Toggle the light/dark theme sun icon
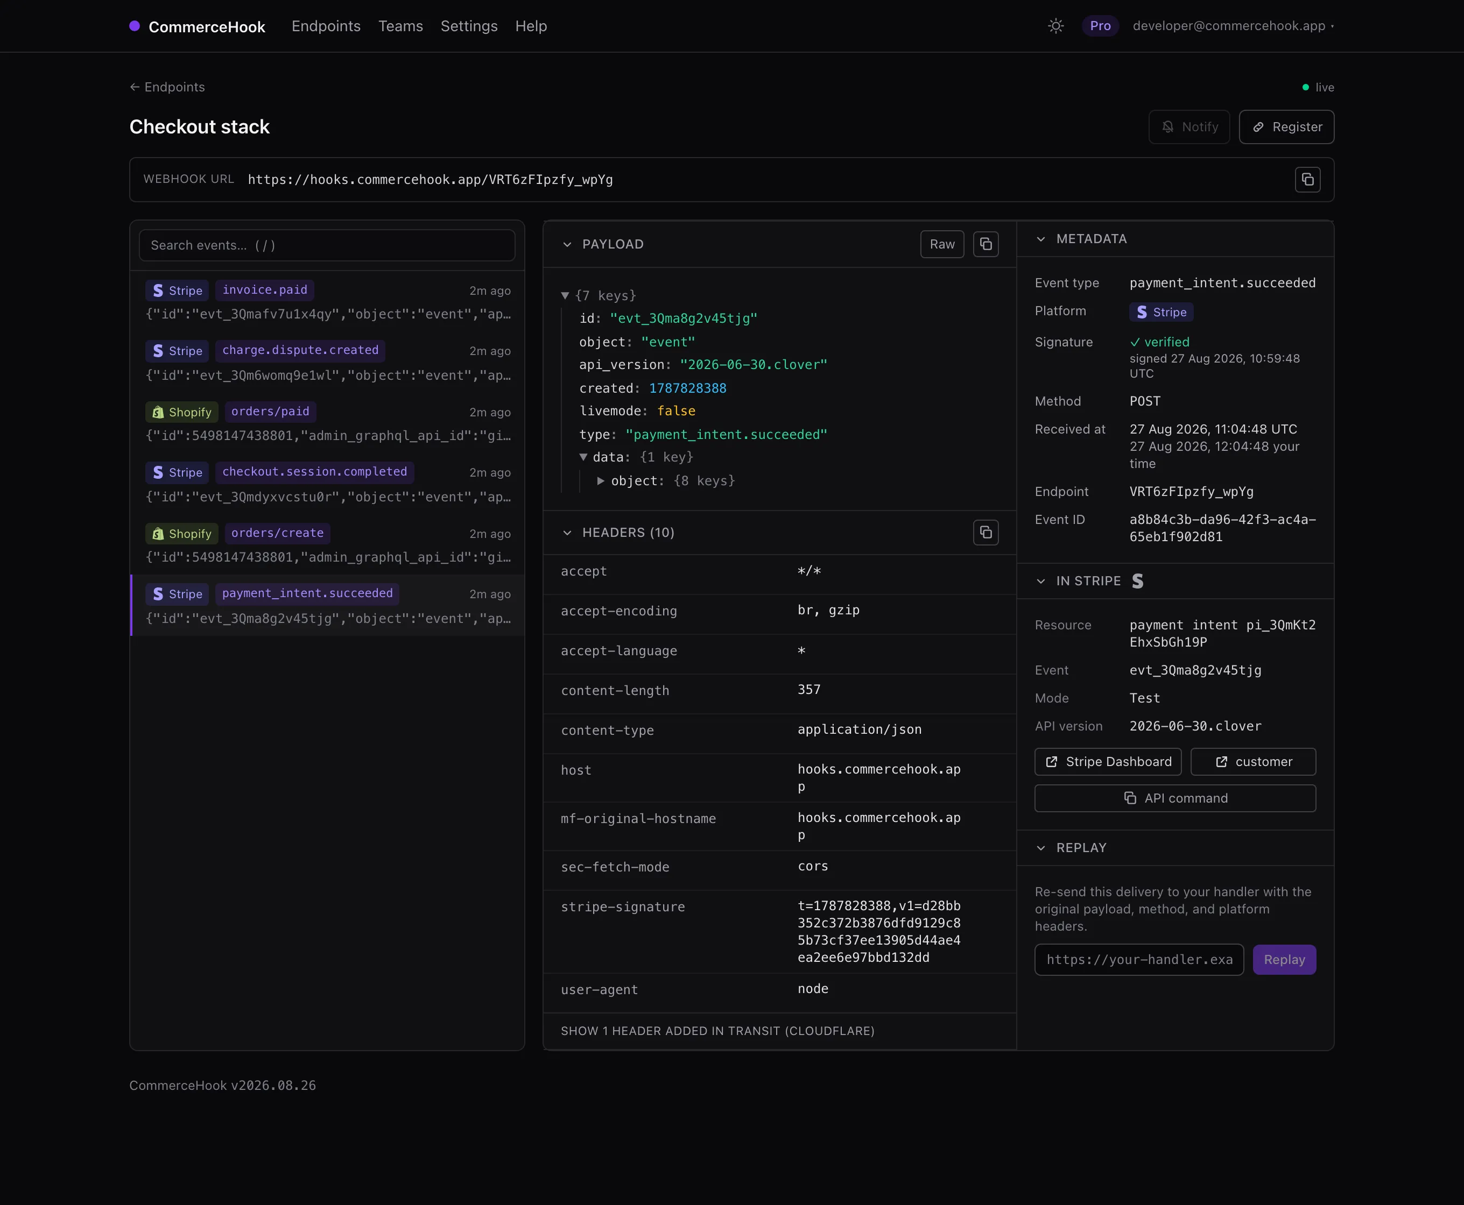The height and width of the screenshot is (1205, 1464). click(1055, 26)
